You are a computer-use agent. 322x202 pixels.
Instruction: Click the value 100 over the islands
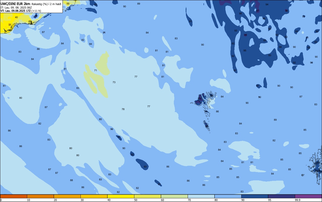(x=200, y=99)
